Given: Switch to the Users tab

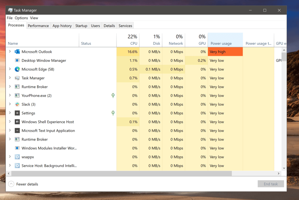Looking at the screenshot, I should pyautogui.click(x=95, y=26).
